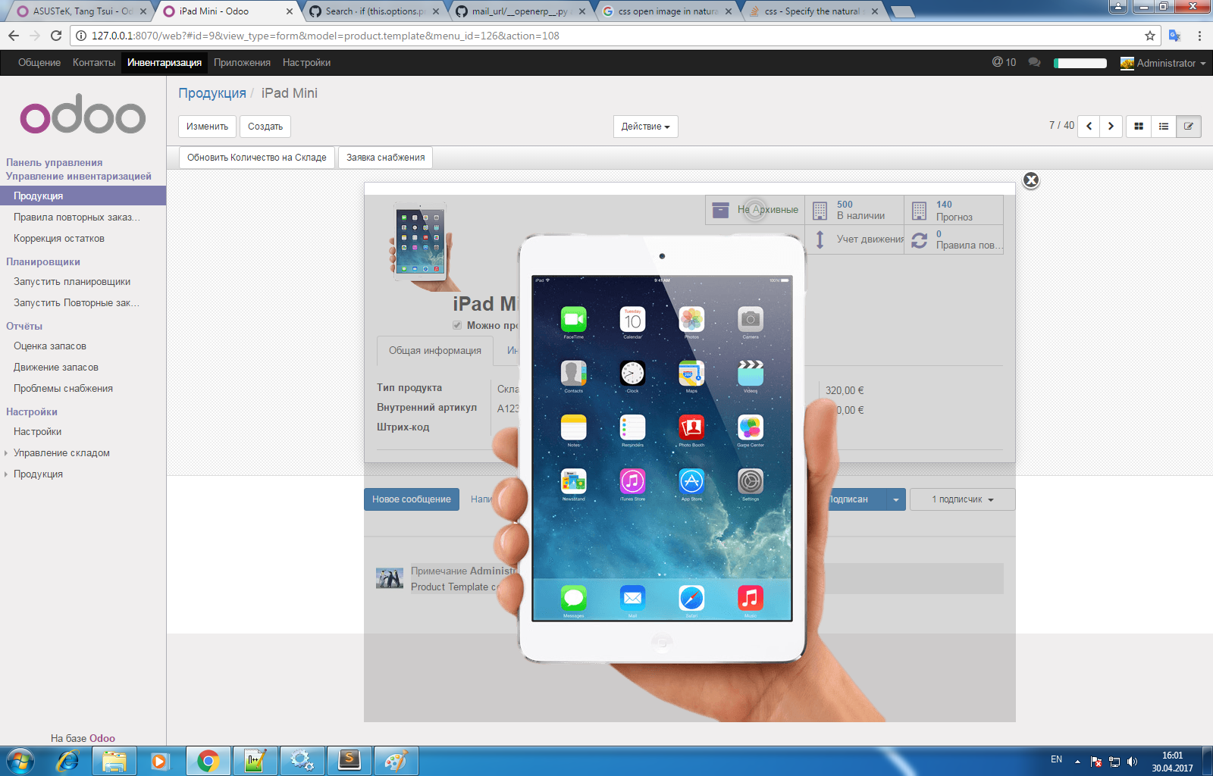Open the Контакты top menu
Image resolution: width=1213 pixels, height=776 pixels.
(x=94, y=62)
